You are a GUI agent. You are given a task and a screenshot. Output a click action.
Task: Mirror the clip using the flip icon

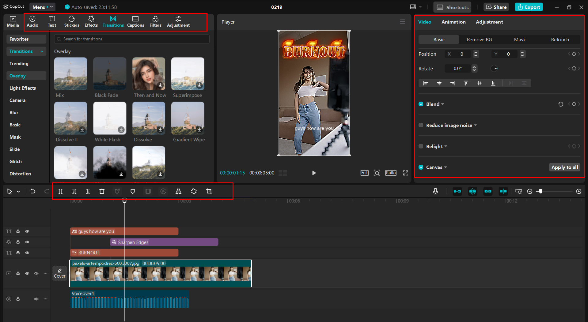click(x=178, y=191)
